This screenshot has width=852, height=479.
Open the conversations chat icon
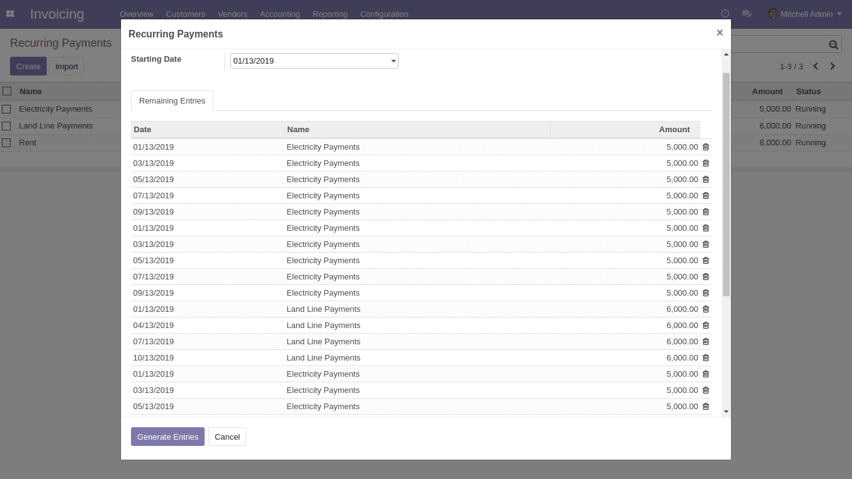click(746, 14)
